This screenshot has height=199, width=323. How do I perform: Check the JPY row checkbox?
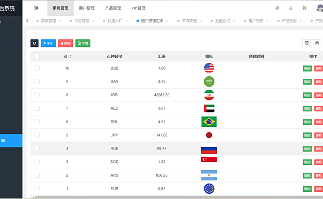pyautogui.click(x=37, y=135)
